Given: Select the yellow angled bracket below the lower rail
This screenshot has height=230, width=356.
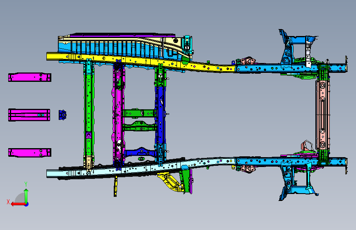Looking at the screenshot, I should 170,181.
